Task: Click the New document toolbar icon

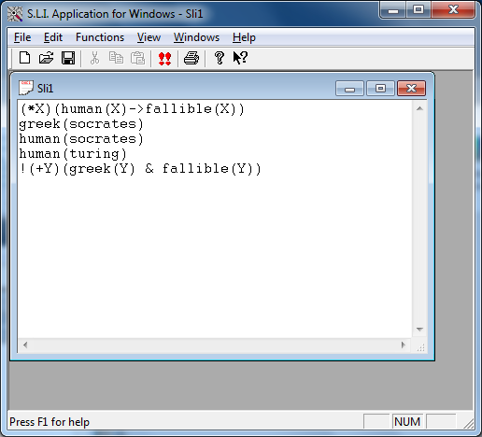Action: click(25, 58)
